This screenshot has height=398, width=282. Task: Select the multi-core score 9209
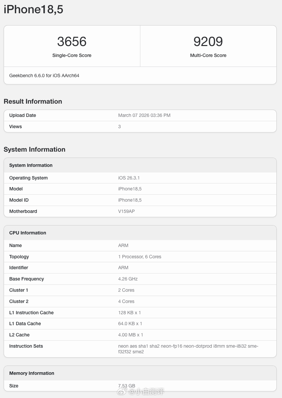pyautogui.click(x=208, y=42)
